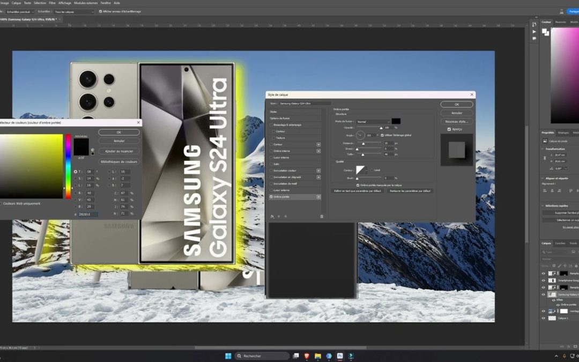
Task: Click Bibliothèques de couleurs button
Action: [x=119, y=162]
